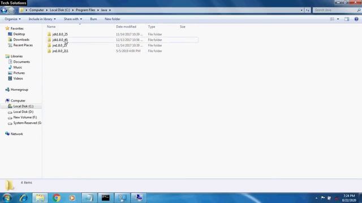362x203 pixels.
Task: Open Network in navigation pane
Action: pyautogui.click(x=16, y=134)
